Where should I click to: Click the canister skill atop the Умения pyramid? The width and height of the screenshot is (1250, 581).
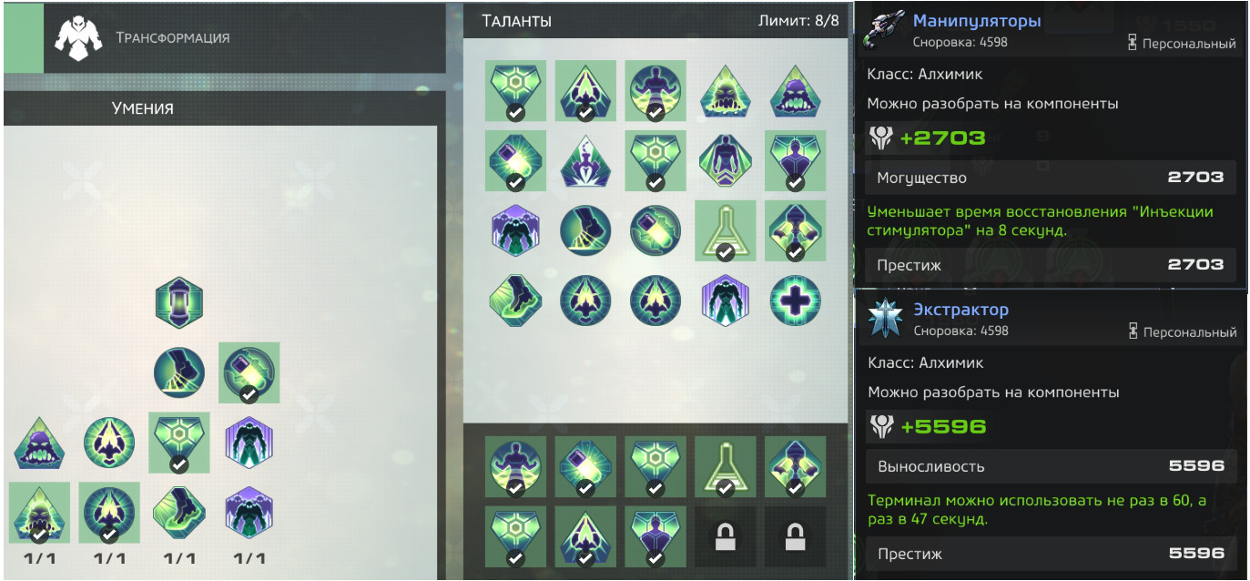click(178, 302)
